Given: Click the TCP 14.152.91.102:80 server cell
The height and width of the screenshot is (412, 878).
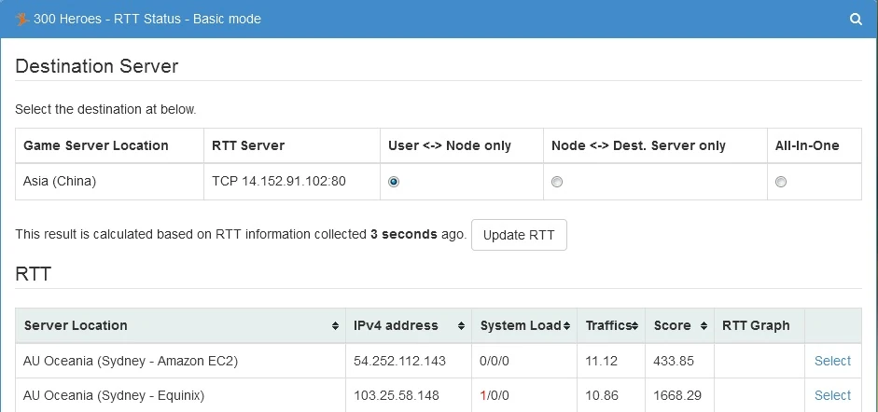Looking at the screenshot, I should (279, 182).
